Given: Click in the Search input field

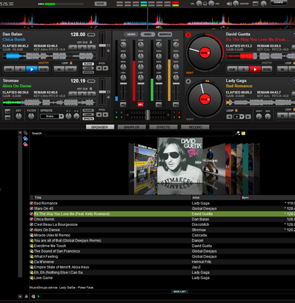Looking at the screenshot, I should pyautogui.click(x=139, y=133).
